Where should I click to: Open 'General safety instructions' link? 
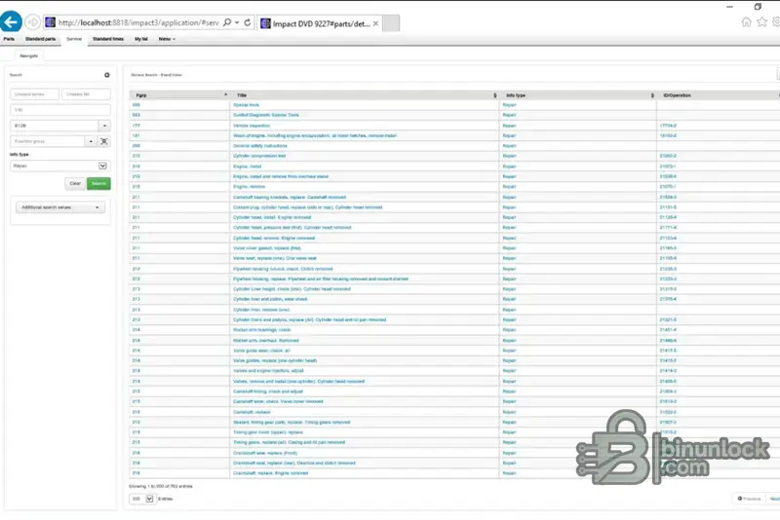point(260,146)
